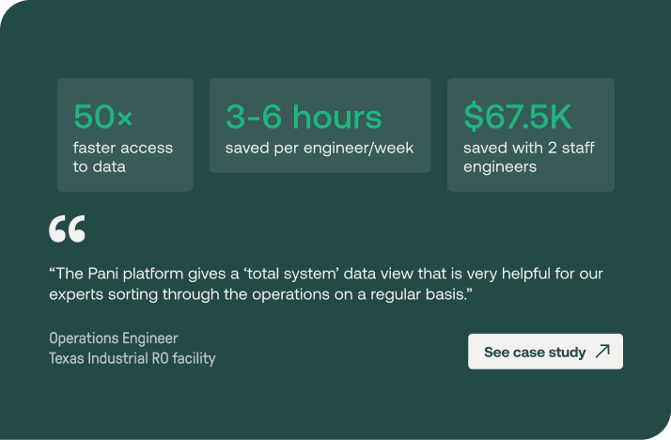Click the arrow icon beside See case study
The height and width of the screenshot is (440, 671).
pyautogui.click(x=603, y=352)
